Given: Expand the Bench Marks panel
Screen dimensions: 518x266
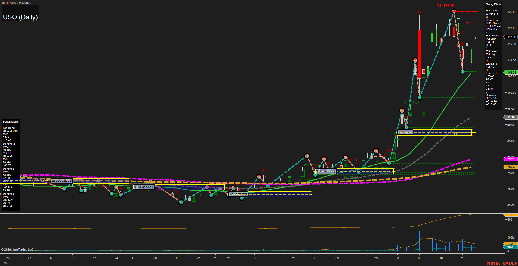Looking at the screenshot, I should [x=10, y=121].
